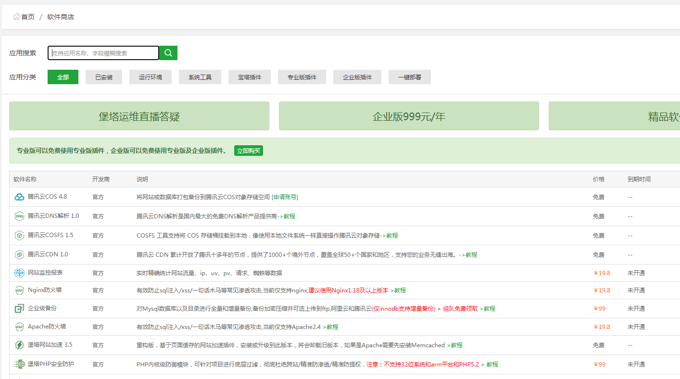Select the 已安装 category tab
The image size is (680, 379).
tap(104, 77)
